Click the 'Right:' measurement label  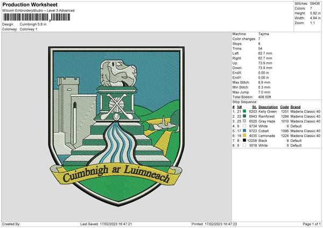pos(237,58)
